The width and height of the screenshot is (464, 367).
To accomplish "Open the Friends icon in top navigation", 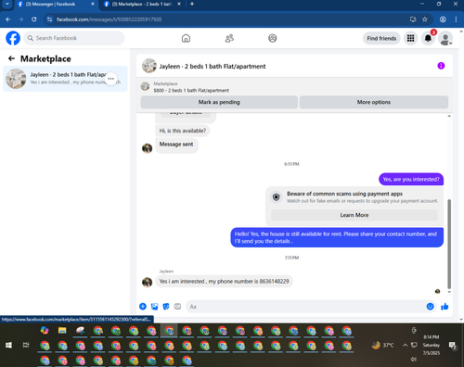I will click(x=229, y=38).
